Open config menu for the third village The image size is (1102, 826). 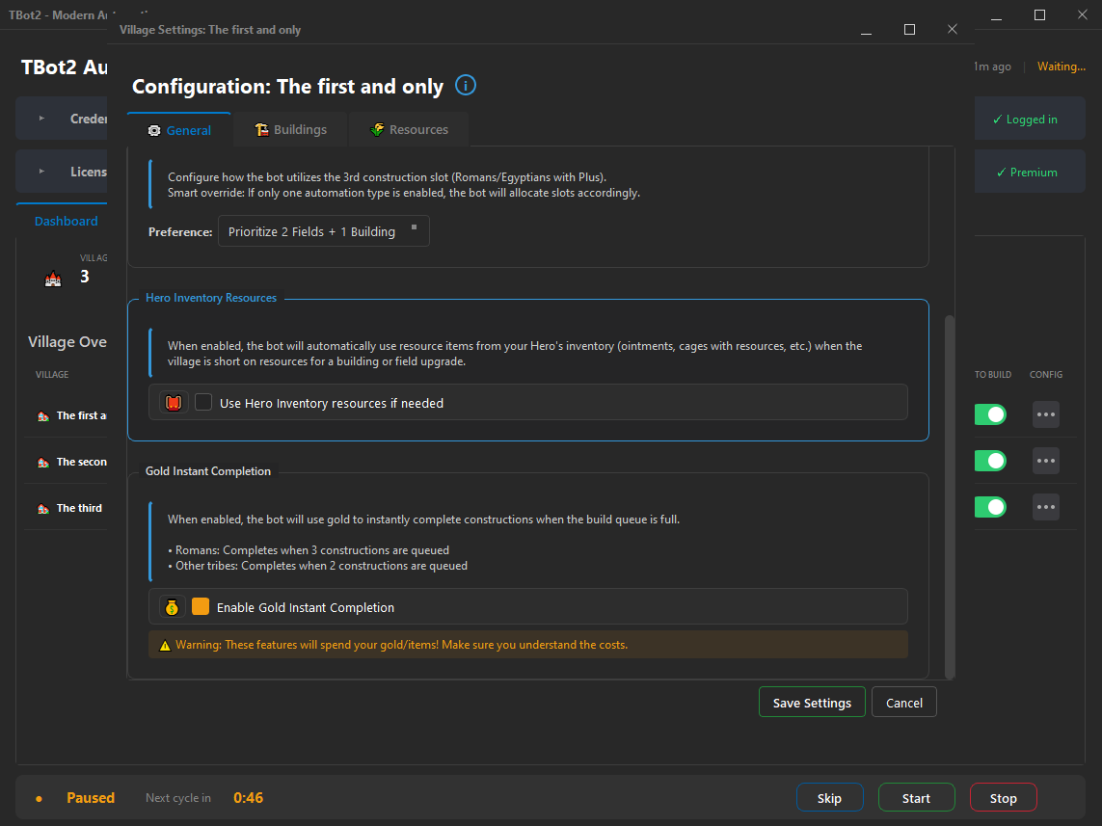pos(1045,507)
